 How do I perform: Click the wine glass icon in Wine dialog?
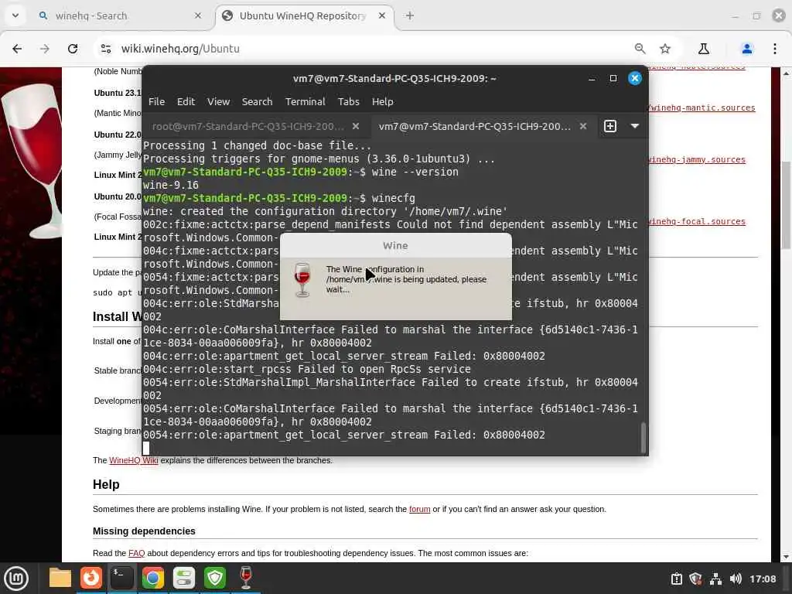coord(302,279)
